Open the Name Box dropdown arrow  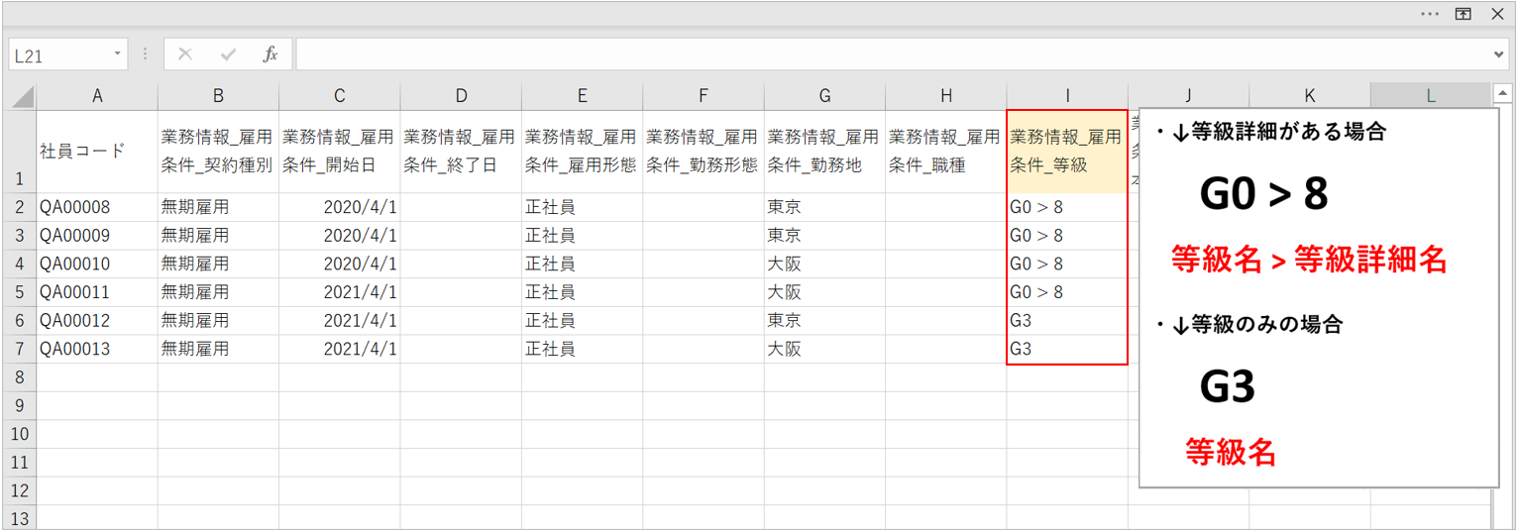(118, 54)
